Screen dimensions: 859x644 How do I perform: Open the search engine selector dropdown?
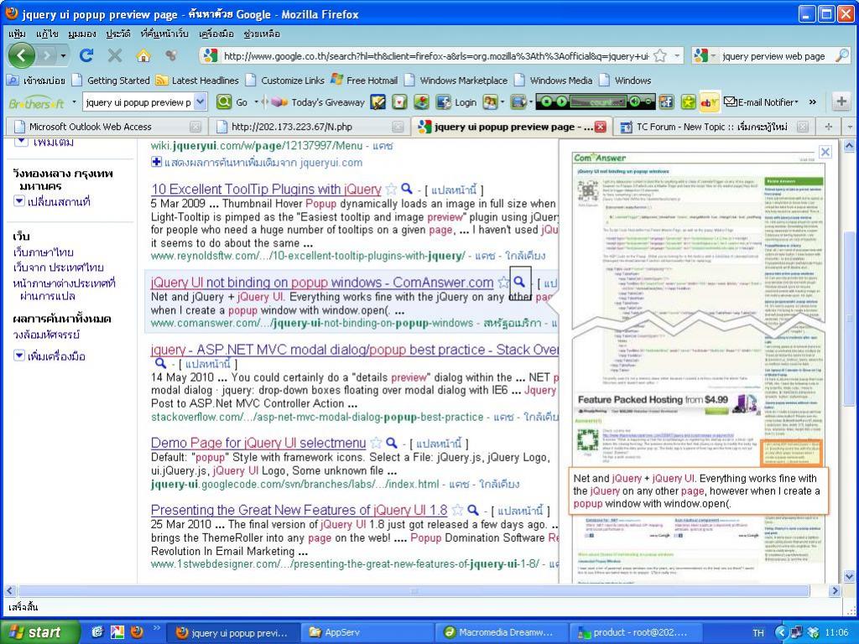point(713,55)
